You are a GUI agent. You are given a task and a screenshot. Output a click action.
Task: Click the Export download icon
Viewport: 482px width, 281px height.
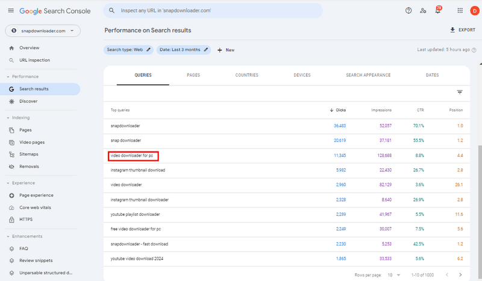[452, 30]
